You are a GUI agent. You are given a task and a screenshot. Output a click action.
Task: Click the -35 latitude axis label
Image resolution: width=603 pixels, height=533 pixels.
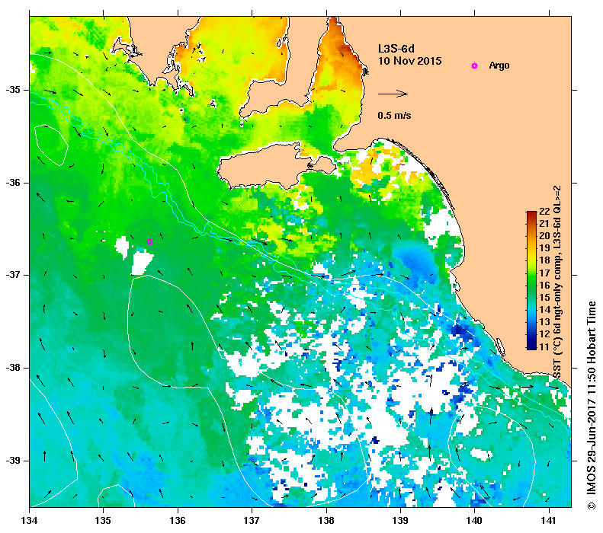(x=13, y=90)
